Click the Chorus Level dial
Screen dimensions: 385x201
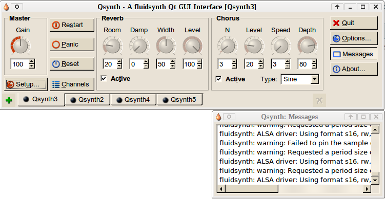[254, 46]
